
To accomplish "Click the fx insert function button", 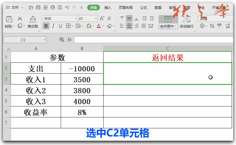I will coord(69,40).
